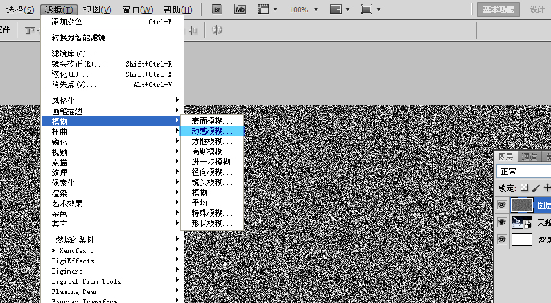Expand the 杂色 submenu

[112, 213]
